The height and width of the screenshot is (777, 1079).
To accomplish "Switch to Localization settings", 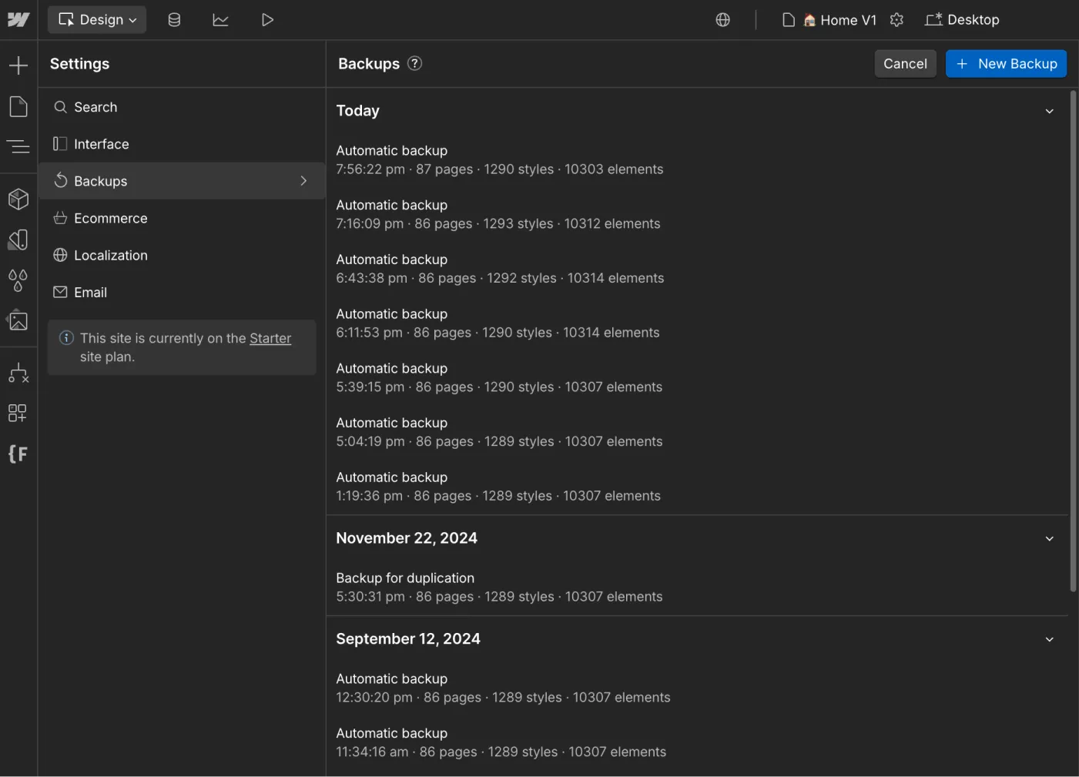I will click(111, 255).
